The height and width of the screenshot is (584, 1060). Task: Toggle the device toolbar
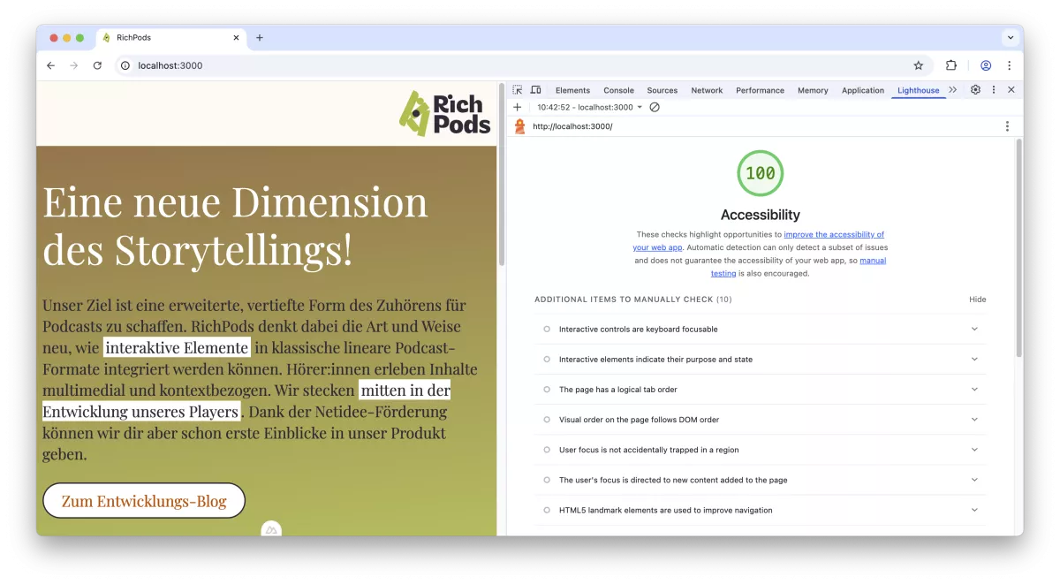point(535,89)
